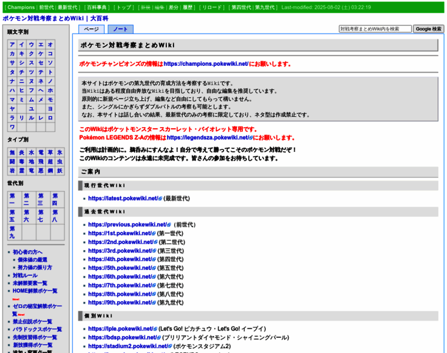Viewport: 447px width, 353px height.
Task: Select フ in the kana index
Action: tap(31, 91)
